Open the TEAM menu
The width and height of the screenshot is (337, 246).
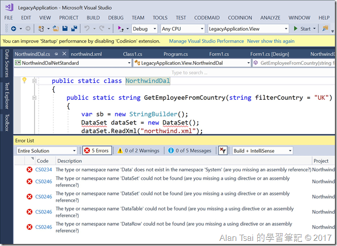(138, 17)
